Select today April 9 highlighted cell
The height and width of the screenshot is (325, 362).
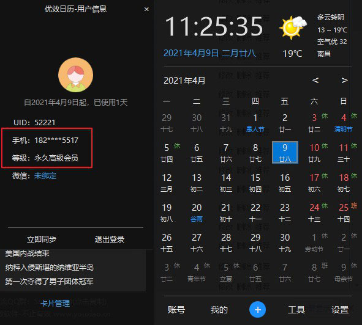(x=285, y=153)
